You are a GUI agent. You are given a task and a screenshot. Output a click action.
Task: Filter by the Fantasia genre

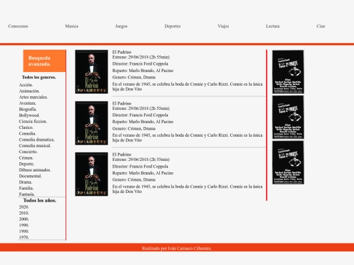(x=27, y=194)
